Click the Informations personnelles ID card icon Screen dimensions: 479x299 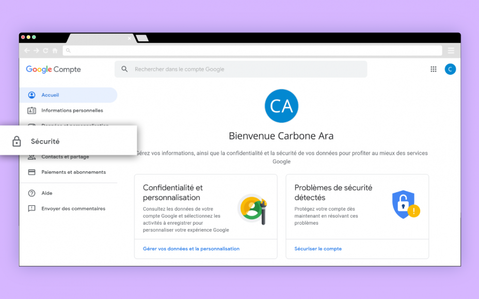pyautogui.click(x=32, y=110)
